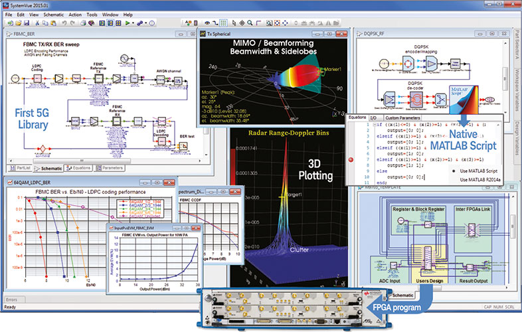
Task: Click the Inter FPGAs Link block
Action: coord(473,228)
